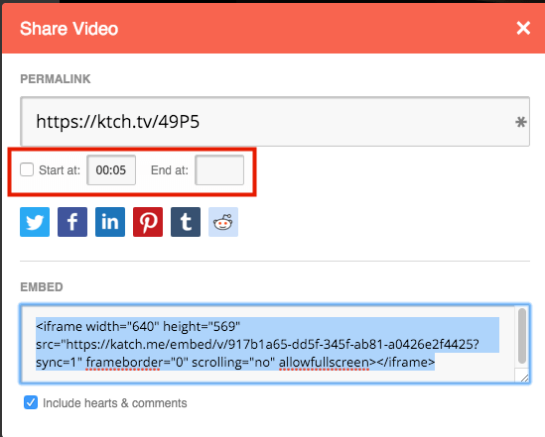
Task: Uncheck Include hearts & comments
Action: click(x=31, y=402)
